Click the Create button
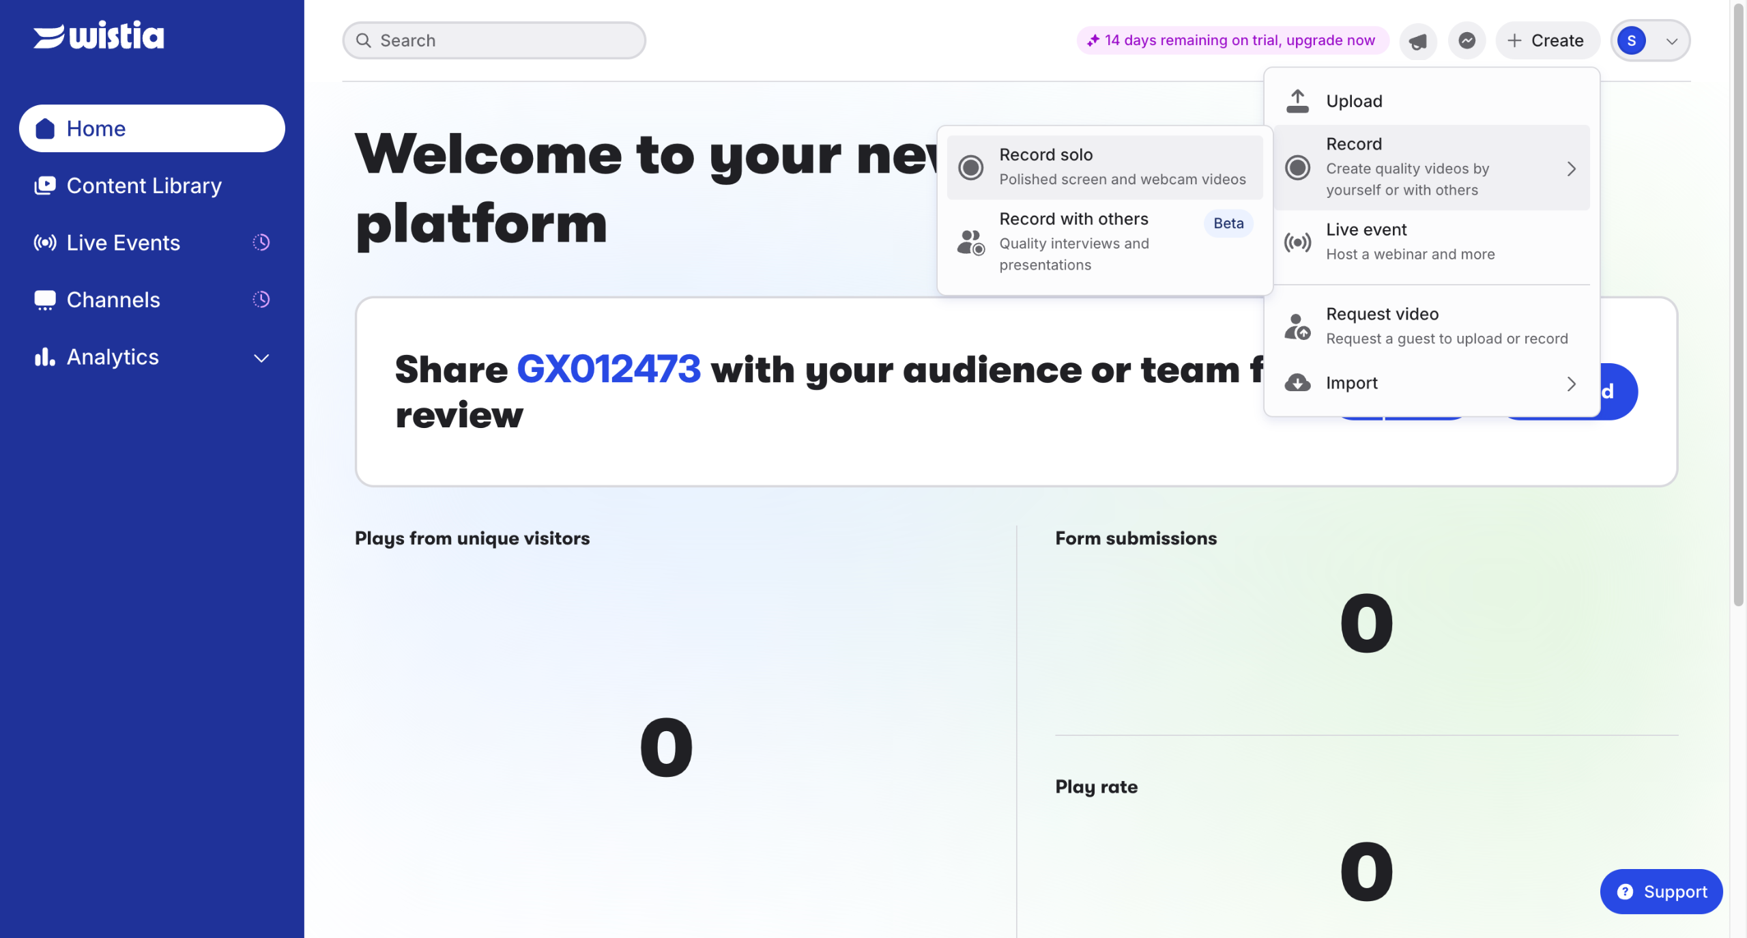Image resolution: width=1747 pixels, height=938 pixels. tap(1546, 41)
